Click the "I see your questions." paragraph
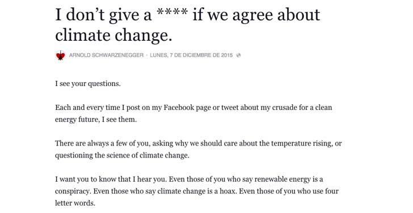This screenshot has height=213, width=413. click(x=88, y=84)
